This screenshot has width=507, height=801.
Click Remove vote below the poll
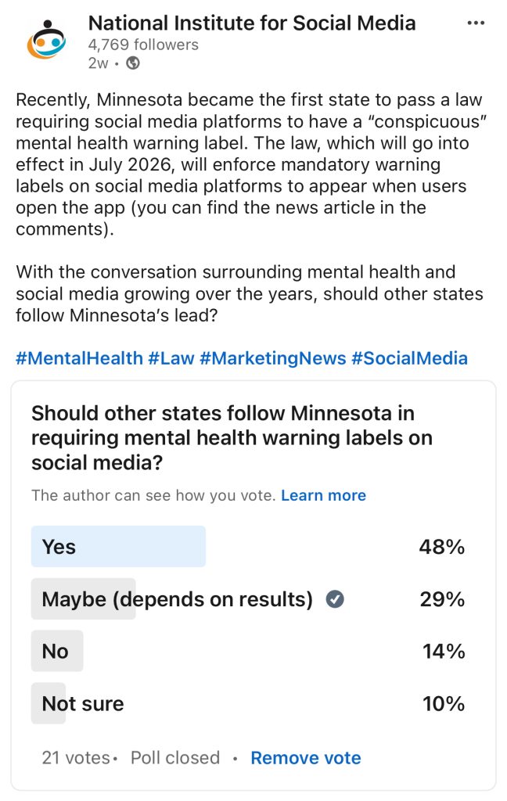(x=305, y=757)
